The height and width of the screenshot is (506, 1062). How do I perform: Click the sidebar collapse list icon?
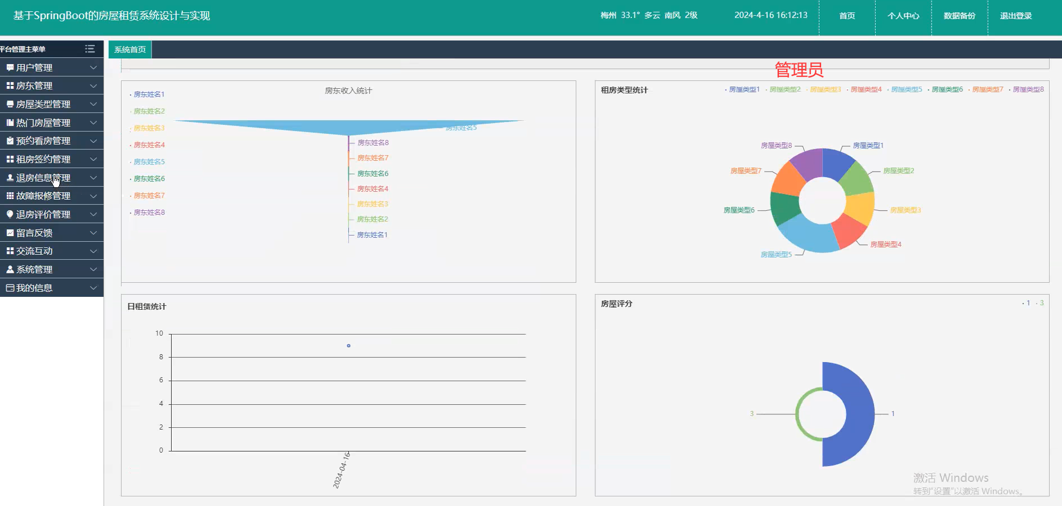tap(89, 49)
